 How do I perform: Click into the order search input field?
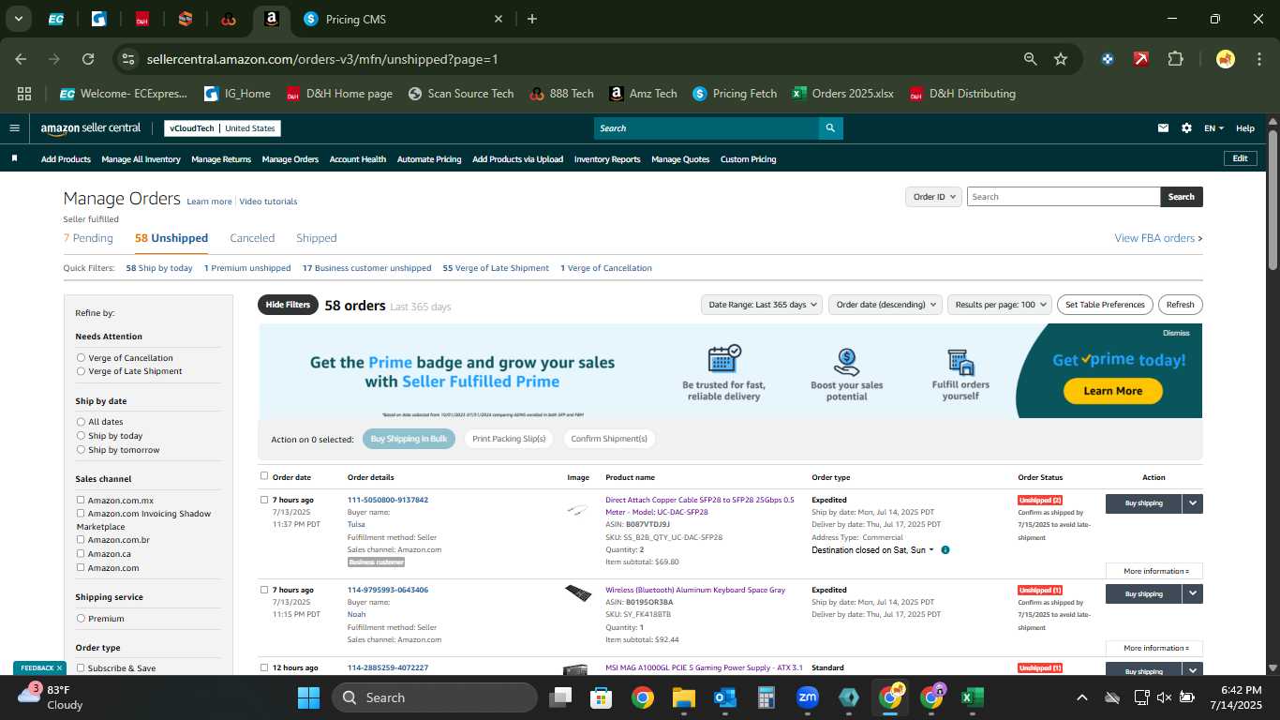point(1064,197)
